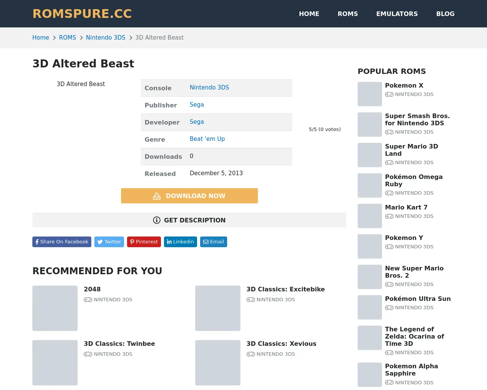Open the ROMS menu in header
The height and width of the screenshot is (390, 487).
(x=347, y=14)
